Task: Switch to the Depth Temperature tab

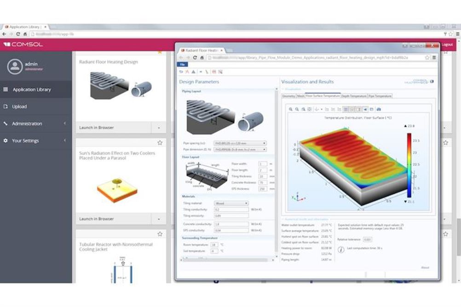Action: (x=354, y=96)
